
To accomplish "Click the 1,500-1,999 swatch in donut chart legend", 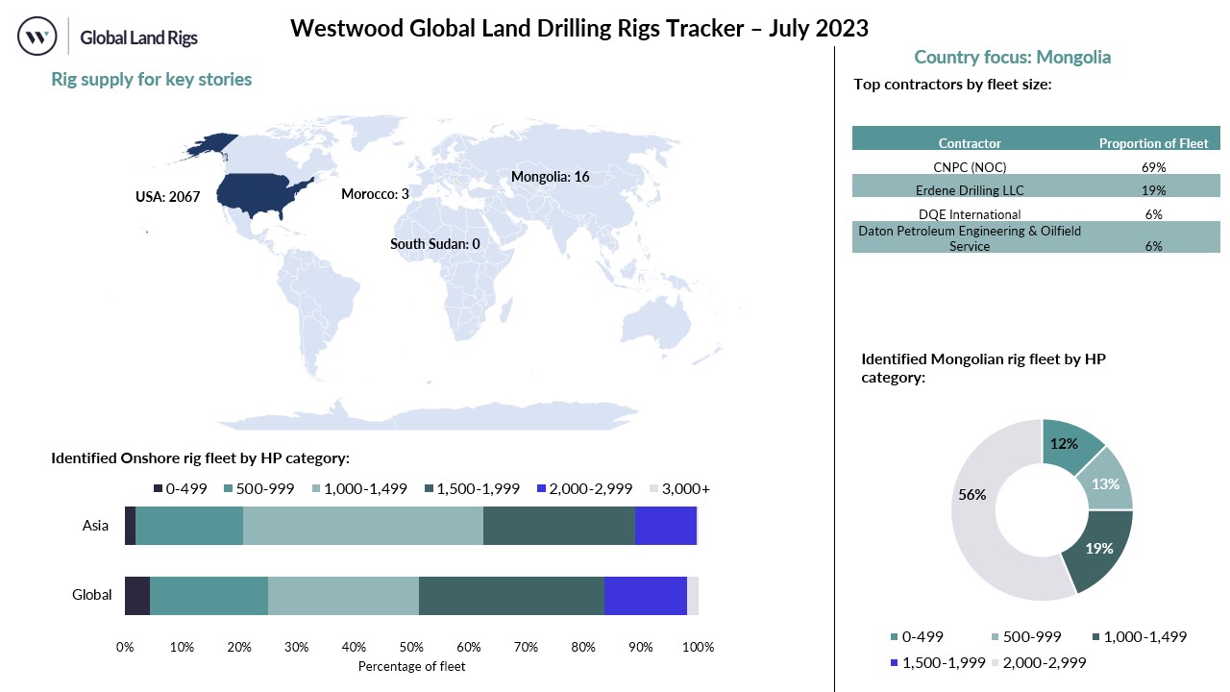I will click(x=895, y=663).
